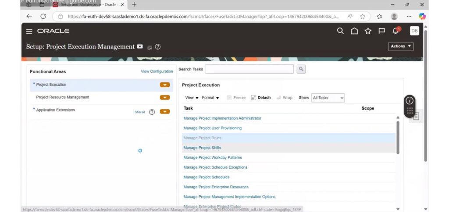
Task: Select Application Extensions functional area
Action: click(56, 110)
